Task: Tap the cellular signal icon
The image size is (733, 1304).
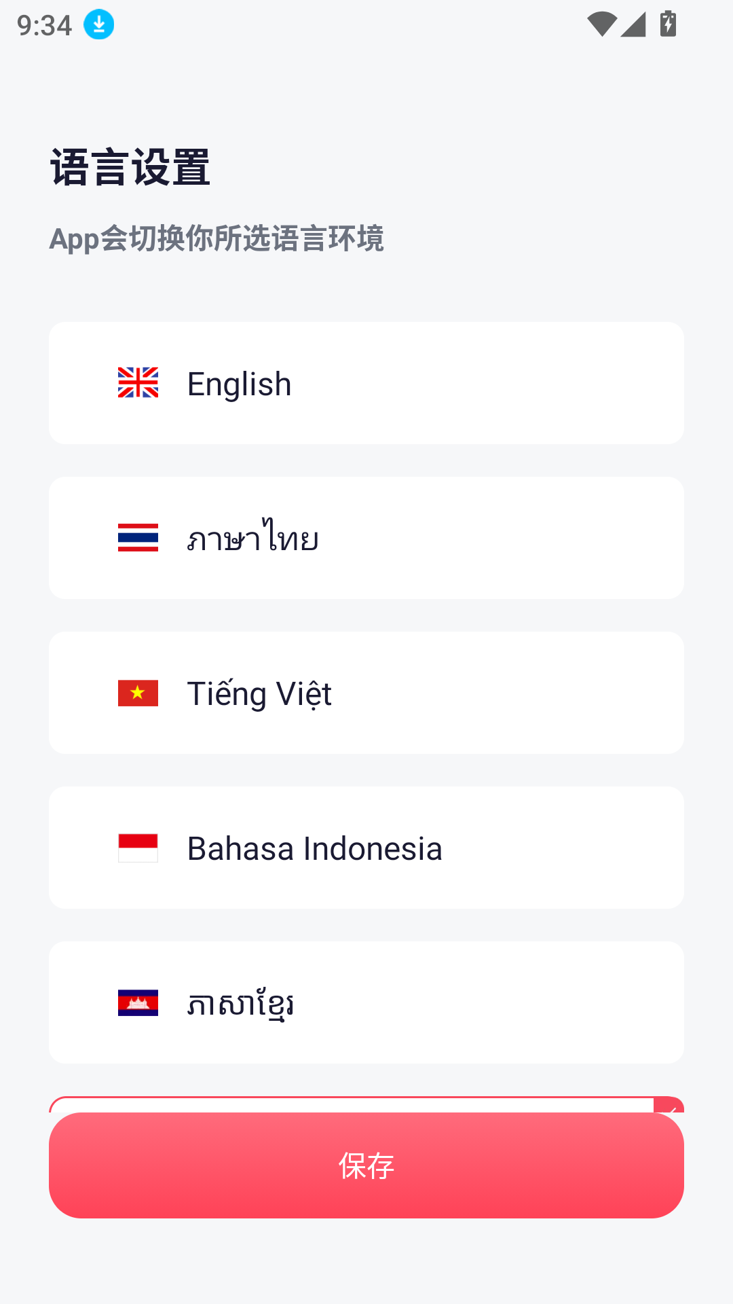Action: pyautogui.click(x=633, y=24)
